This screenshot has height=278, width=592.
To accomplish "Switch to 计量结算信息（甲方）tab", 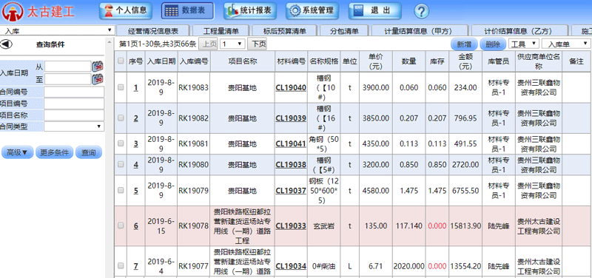I will coord(420,31).
